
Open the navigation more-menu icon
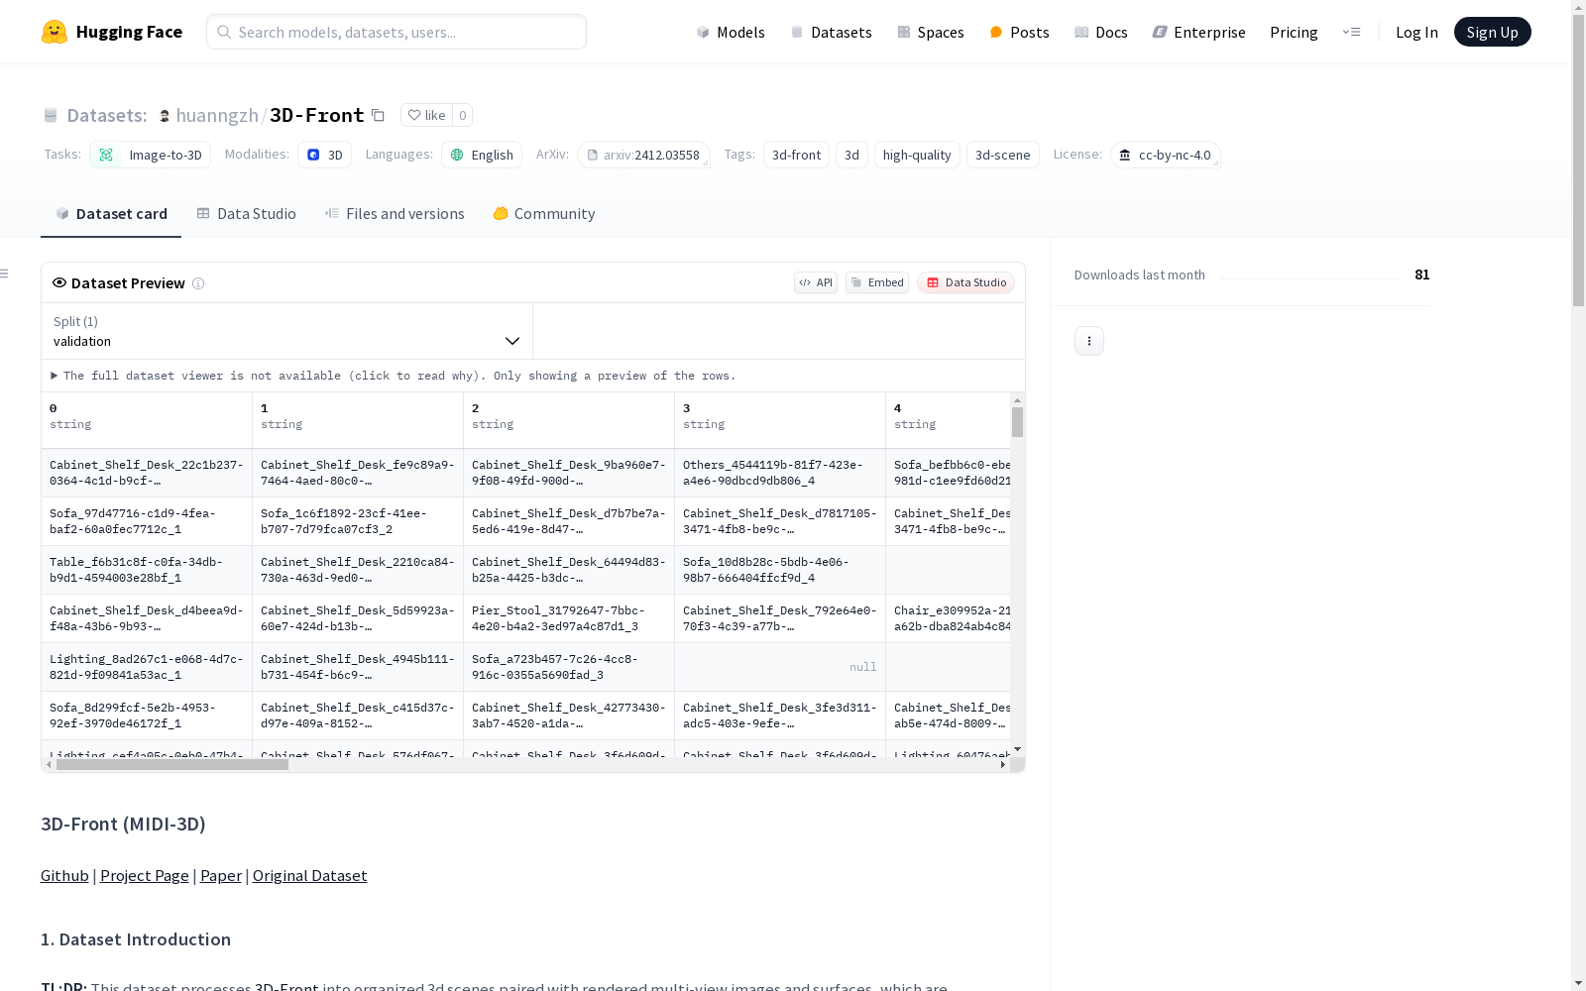(1351, 32)
